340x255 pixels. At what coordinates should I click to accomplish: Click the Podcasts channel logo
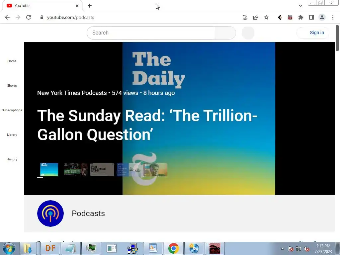[50, 213]
